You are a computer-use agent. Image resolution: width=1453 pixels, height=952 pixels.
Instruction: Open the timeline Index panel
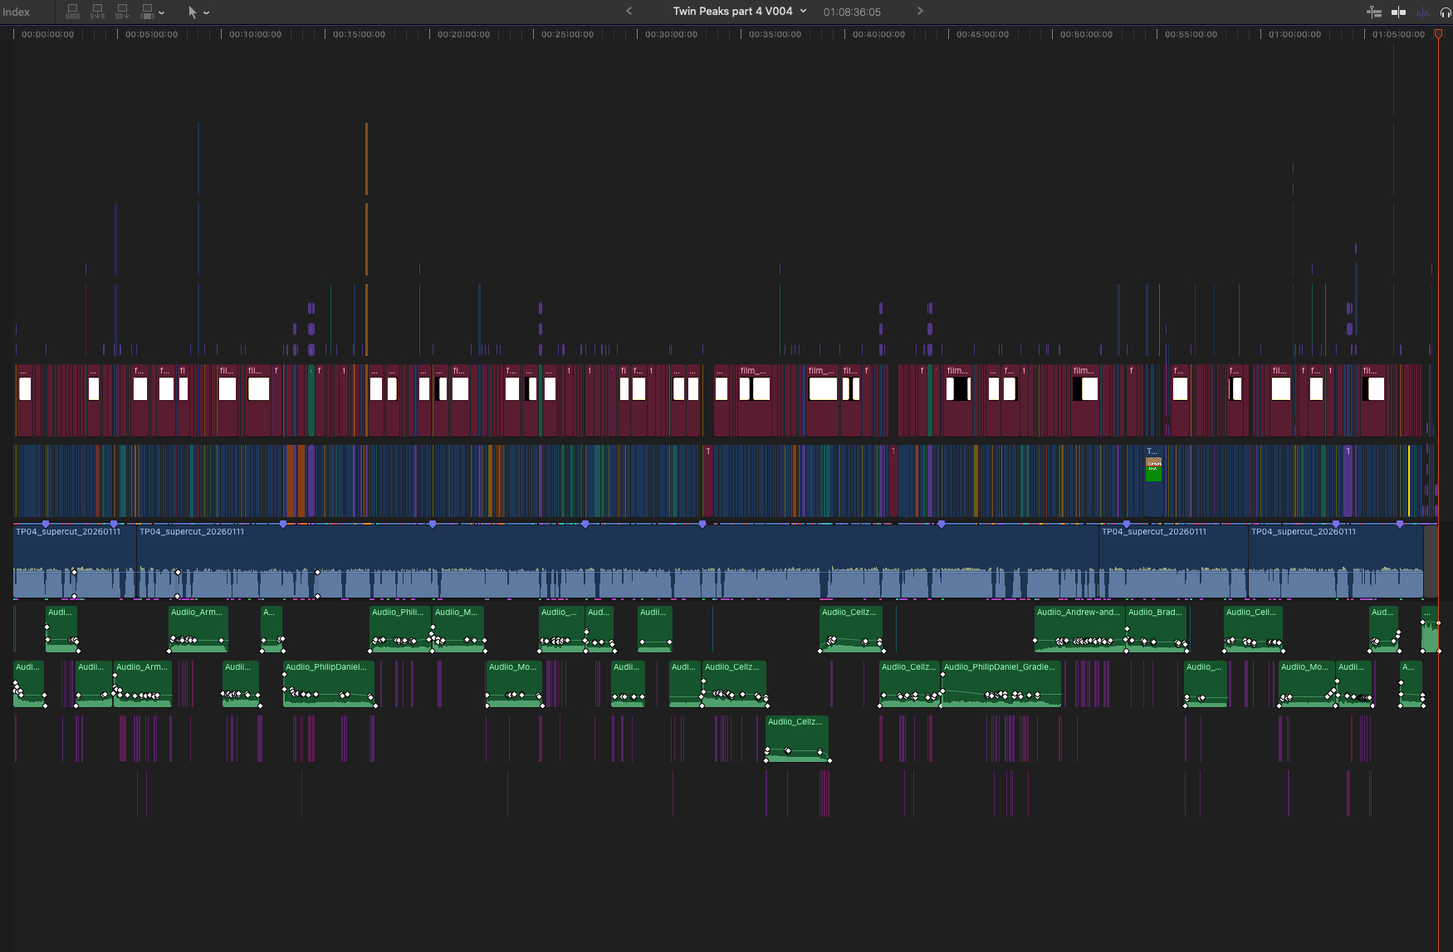point(17,12)
